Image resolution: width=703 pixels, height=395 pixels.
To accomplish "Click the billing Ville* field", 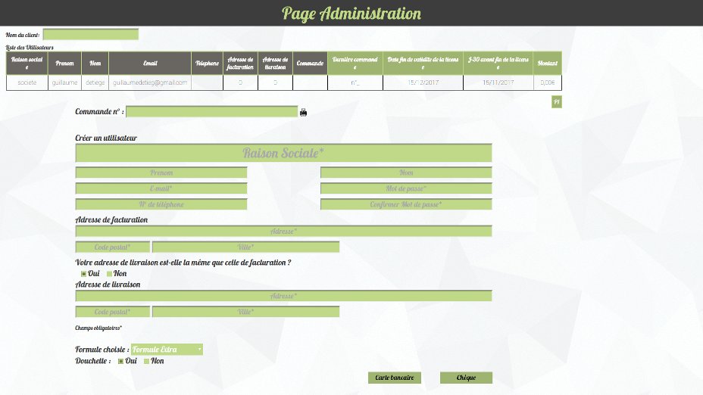I will pos(245,247).
